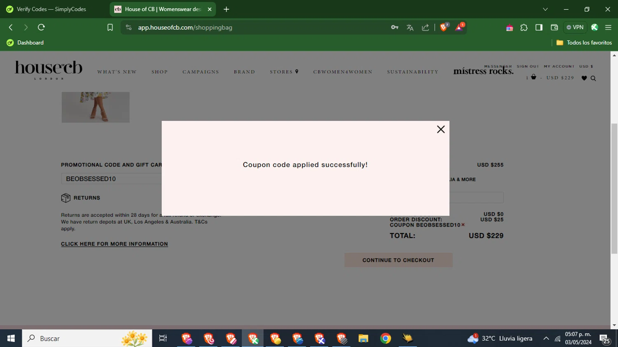This screenshot has width=618, height=347.
Task: Open the Windows Start menu
Action: pyautogui.click(x=11, y=338)
